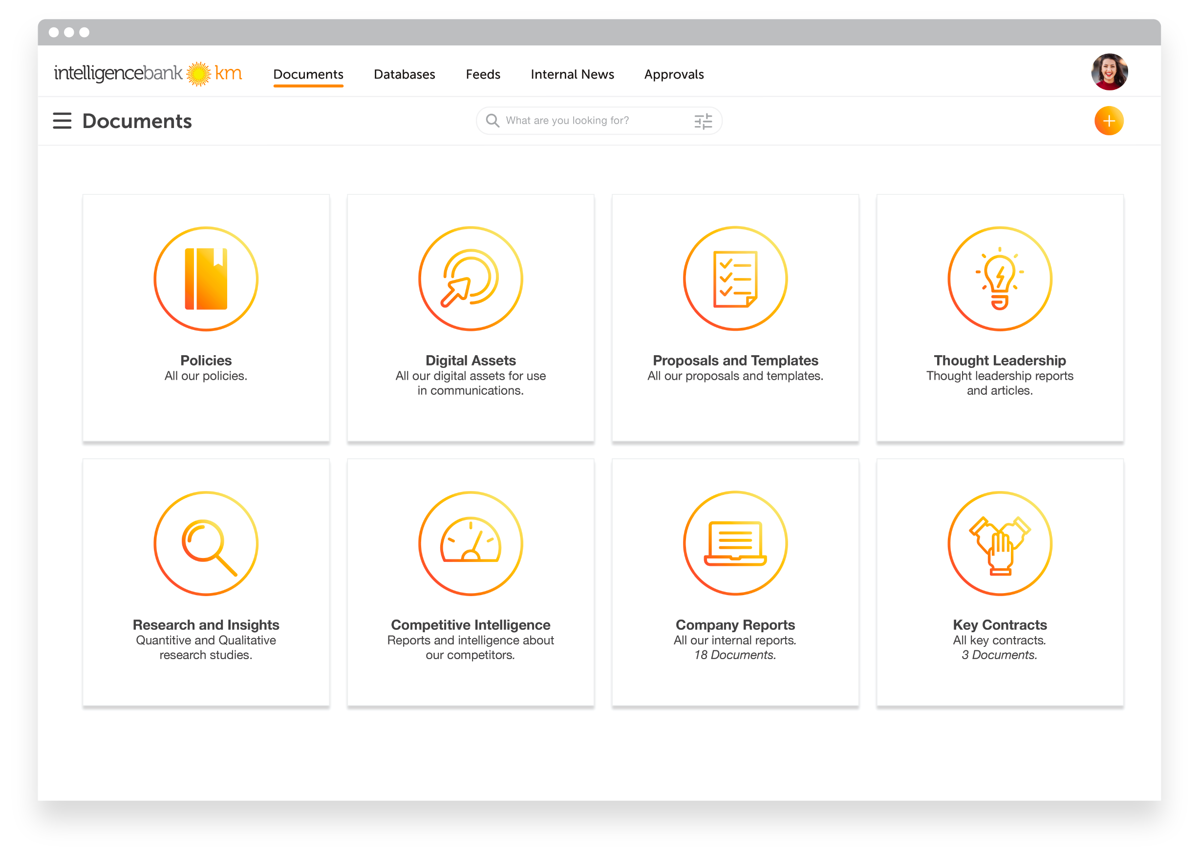Image resolution: width=1199 pixels, height=857 pixels.
Task: Click the Proposals and Templates checklist icon
Action: coord(735,279)
